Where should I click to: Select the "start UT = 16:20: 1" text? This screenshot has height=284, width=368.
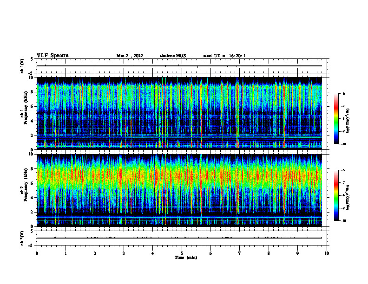[x=224, y=56]
